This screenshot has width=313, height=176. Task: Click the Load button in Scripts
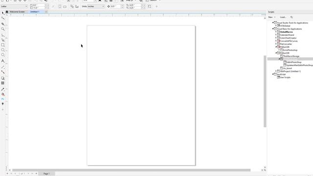pos(283,17)
